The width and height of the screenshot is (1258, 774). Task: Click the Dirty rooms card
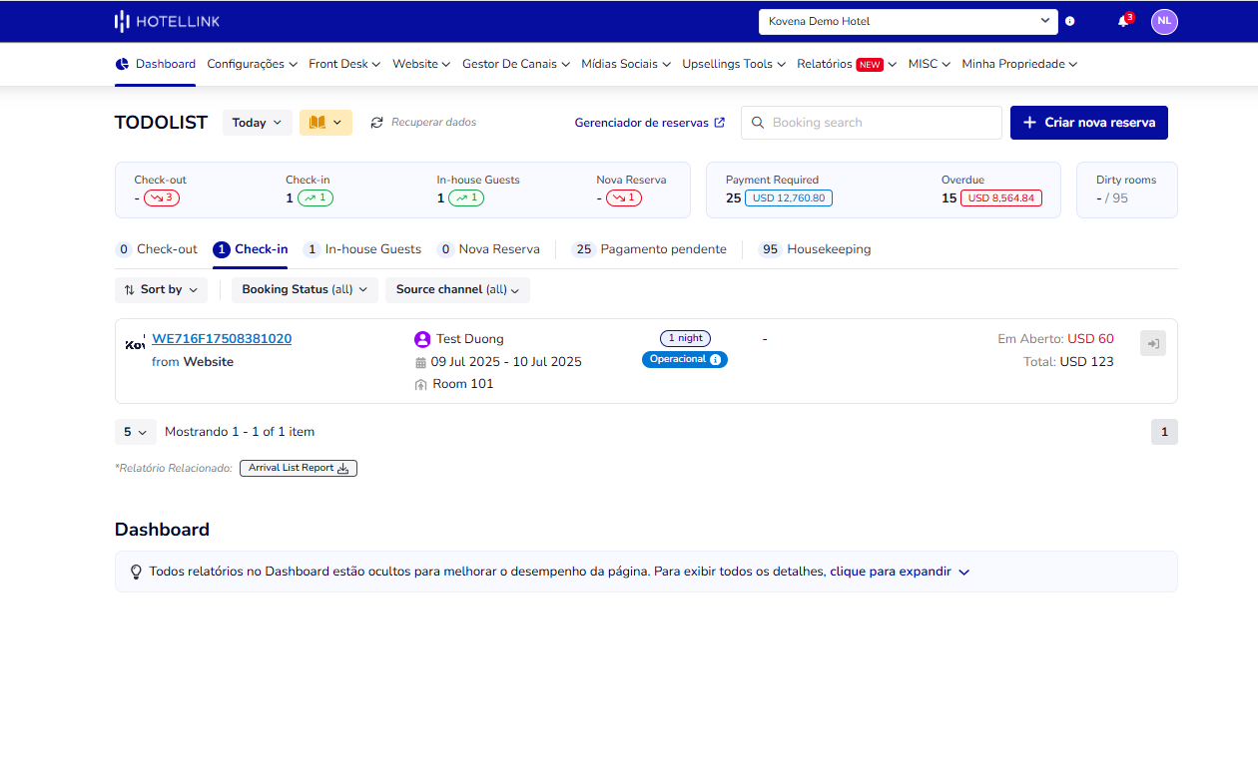[1127, 190]
